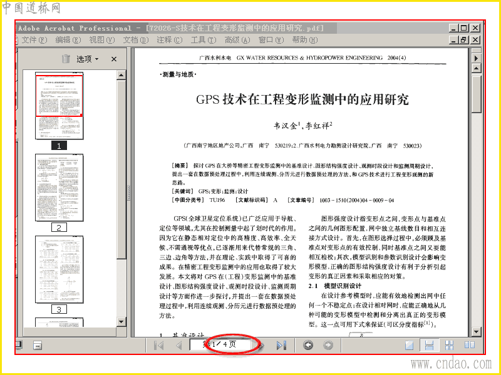Go back to previous view arrow
The image size is (501, 375).
click(x=308, y=345)
